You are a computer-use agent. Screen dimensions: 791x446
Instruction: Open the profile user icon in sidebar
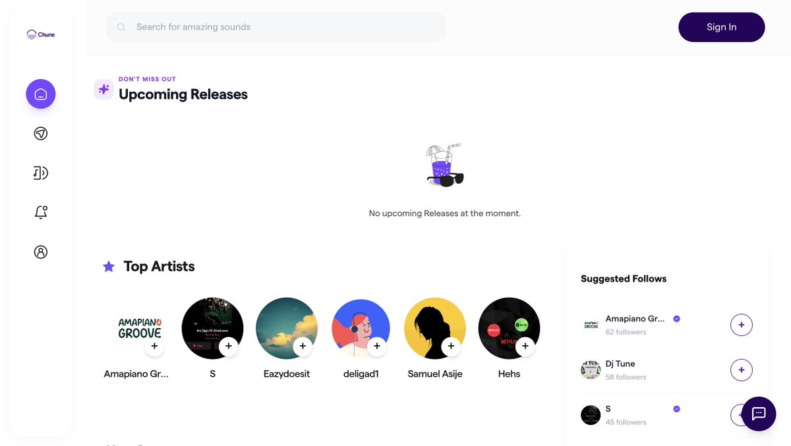pos(41,252)
